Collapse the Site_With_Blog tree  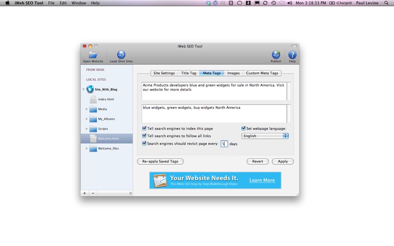click(x=83, y=89)
